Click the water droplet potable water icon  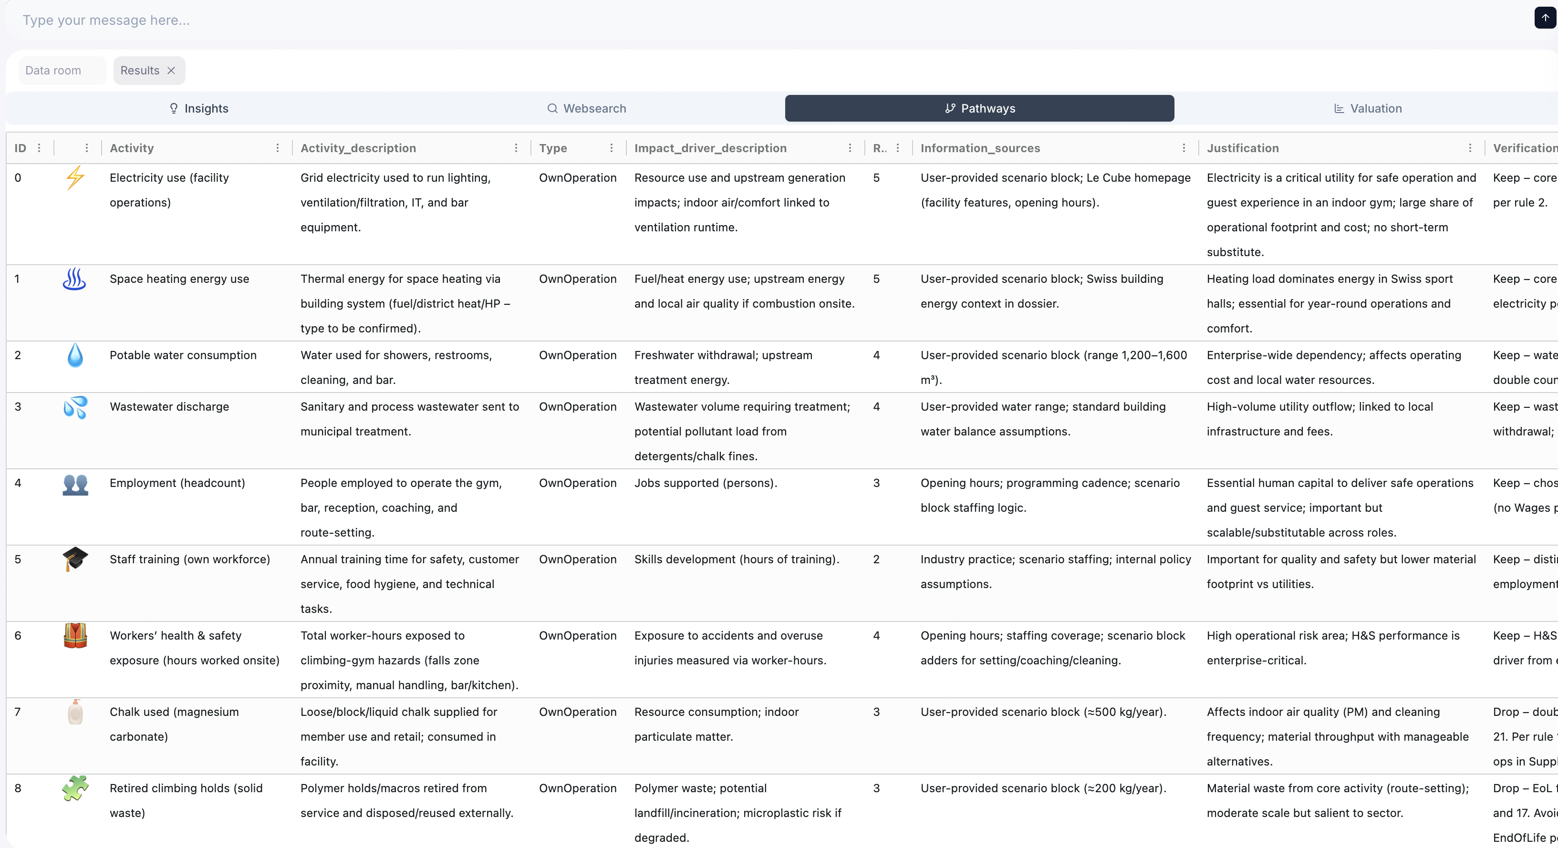coord(75,355)
